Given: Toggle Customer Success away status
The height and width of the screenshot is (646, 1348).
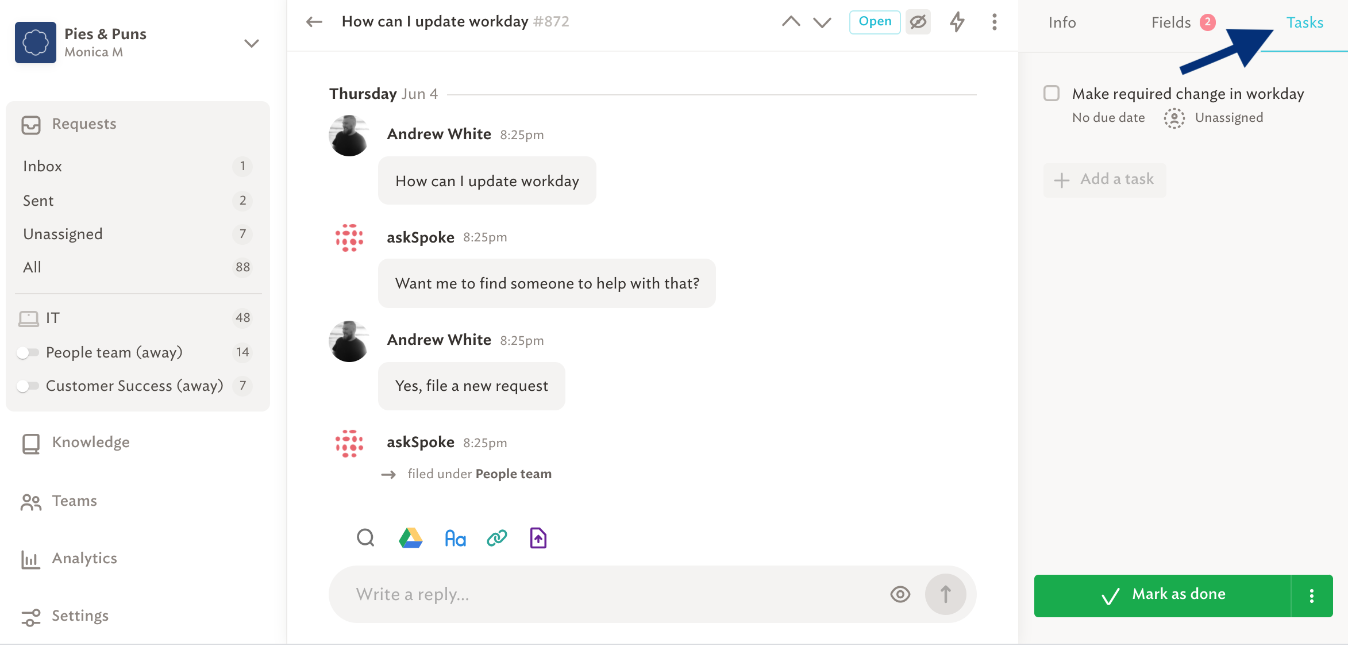Looking at the screenshot, I should click(27, 386).
